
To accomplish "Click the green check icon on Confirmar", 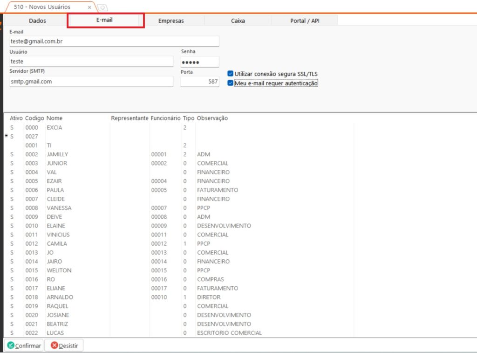I will [x=10, y=346].
